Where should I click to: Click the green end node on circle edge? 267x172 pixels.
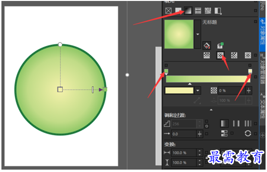pyautogui.click(x=105, y=90)
